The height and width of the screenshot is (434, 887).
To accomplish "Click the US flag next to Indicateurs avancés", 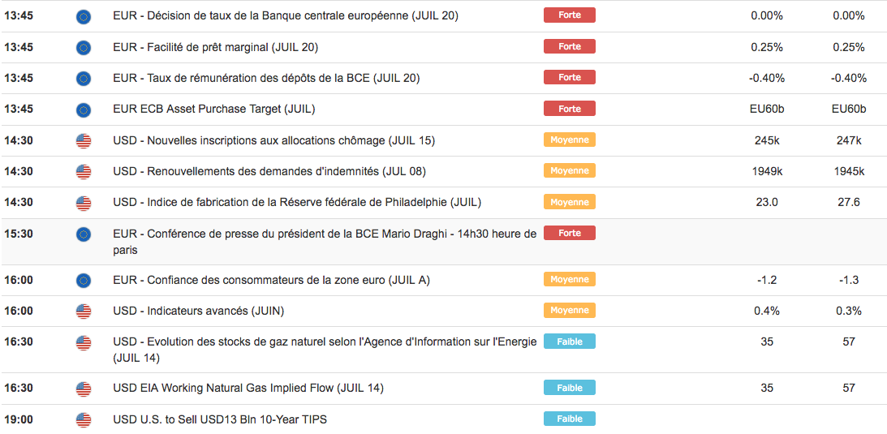I will coord(84,312).
